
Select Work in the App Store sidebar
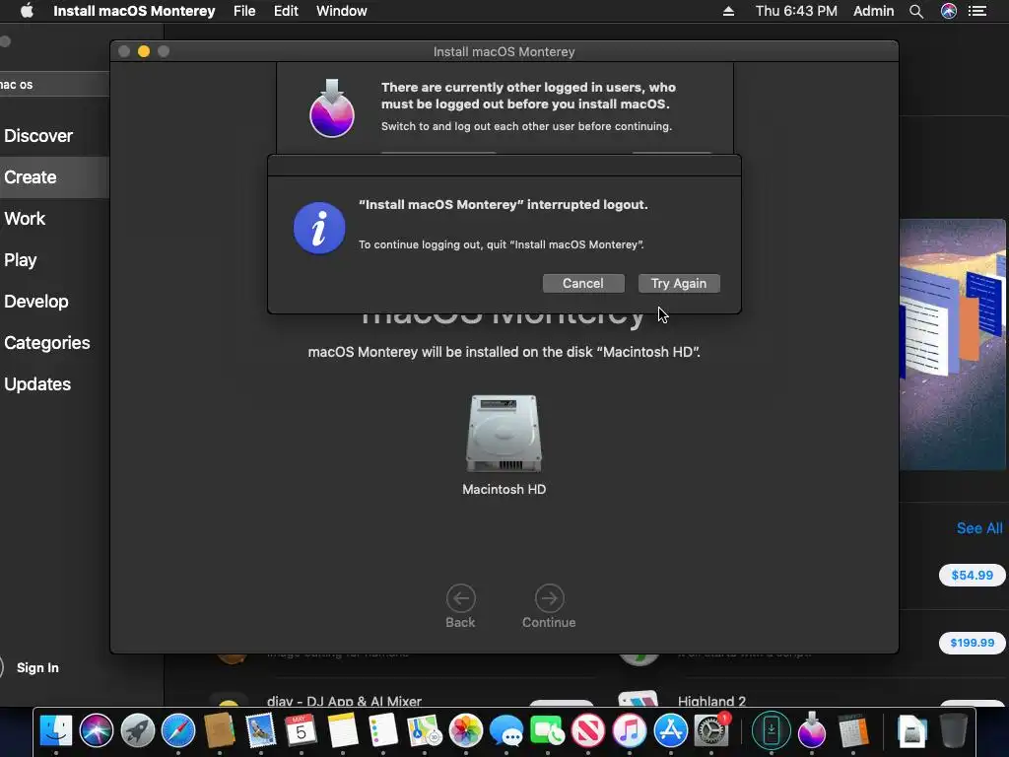(25, 219)
